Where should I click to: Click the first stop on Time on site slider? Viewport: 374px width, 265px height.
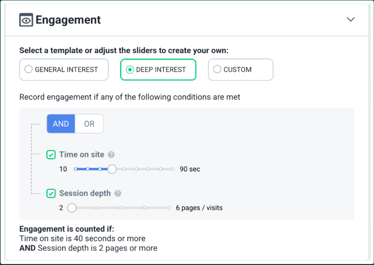click(x=76, y=169)
